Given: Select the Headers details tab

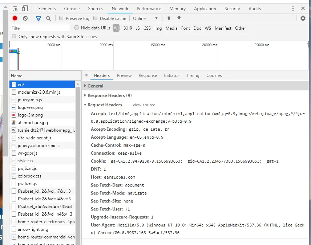Looking at the screenshot, I should (x=102, y=75).
